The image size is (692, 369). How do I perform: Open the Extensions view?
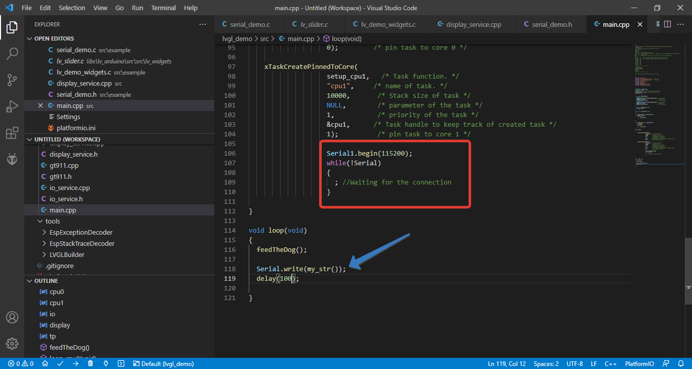(13, 132)
